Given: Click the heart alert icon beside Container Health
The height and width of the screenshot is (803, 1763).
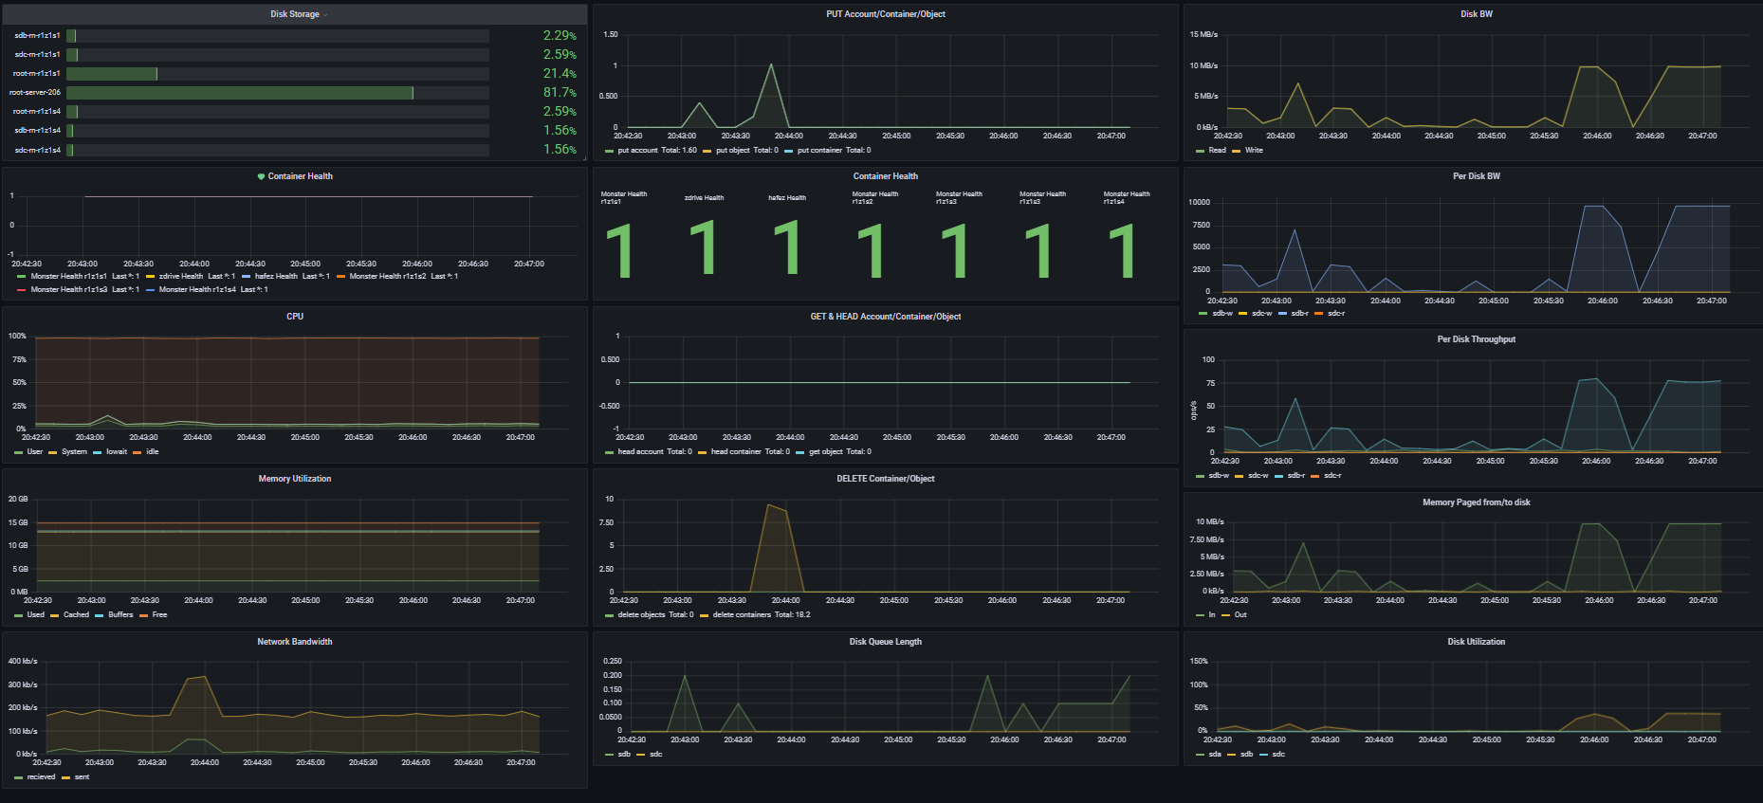Looking at the screenshot, I should tap(261, 176).
